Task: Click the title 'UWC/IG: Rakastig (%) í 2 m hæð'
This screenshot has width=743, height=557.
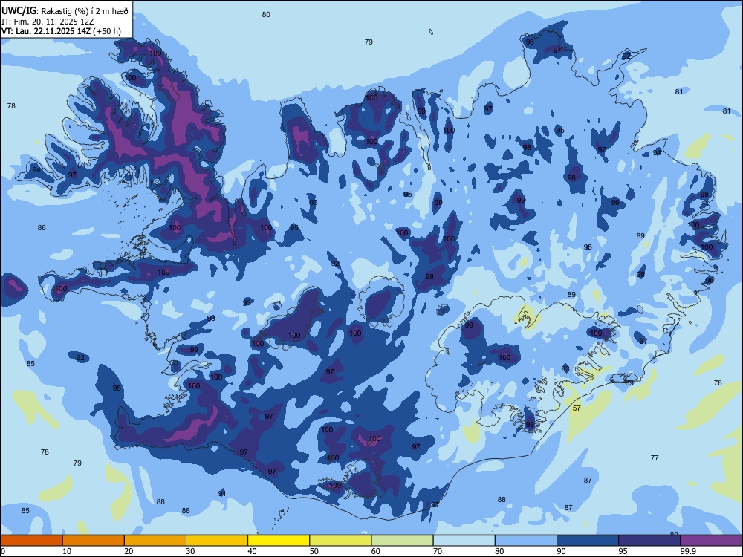Action: coord(65,11)
